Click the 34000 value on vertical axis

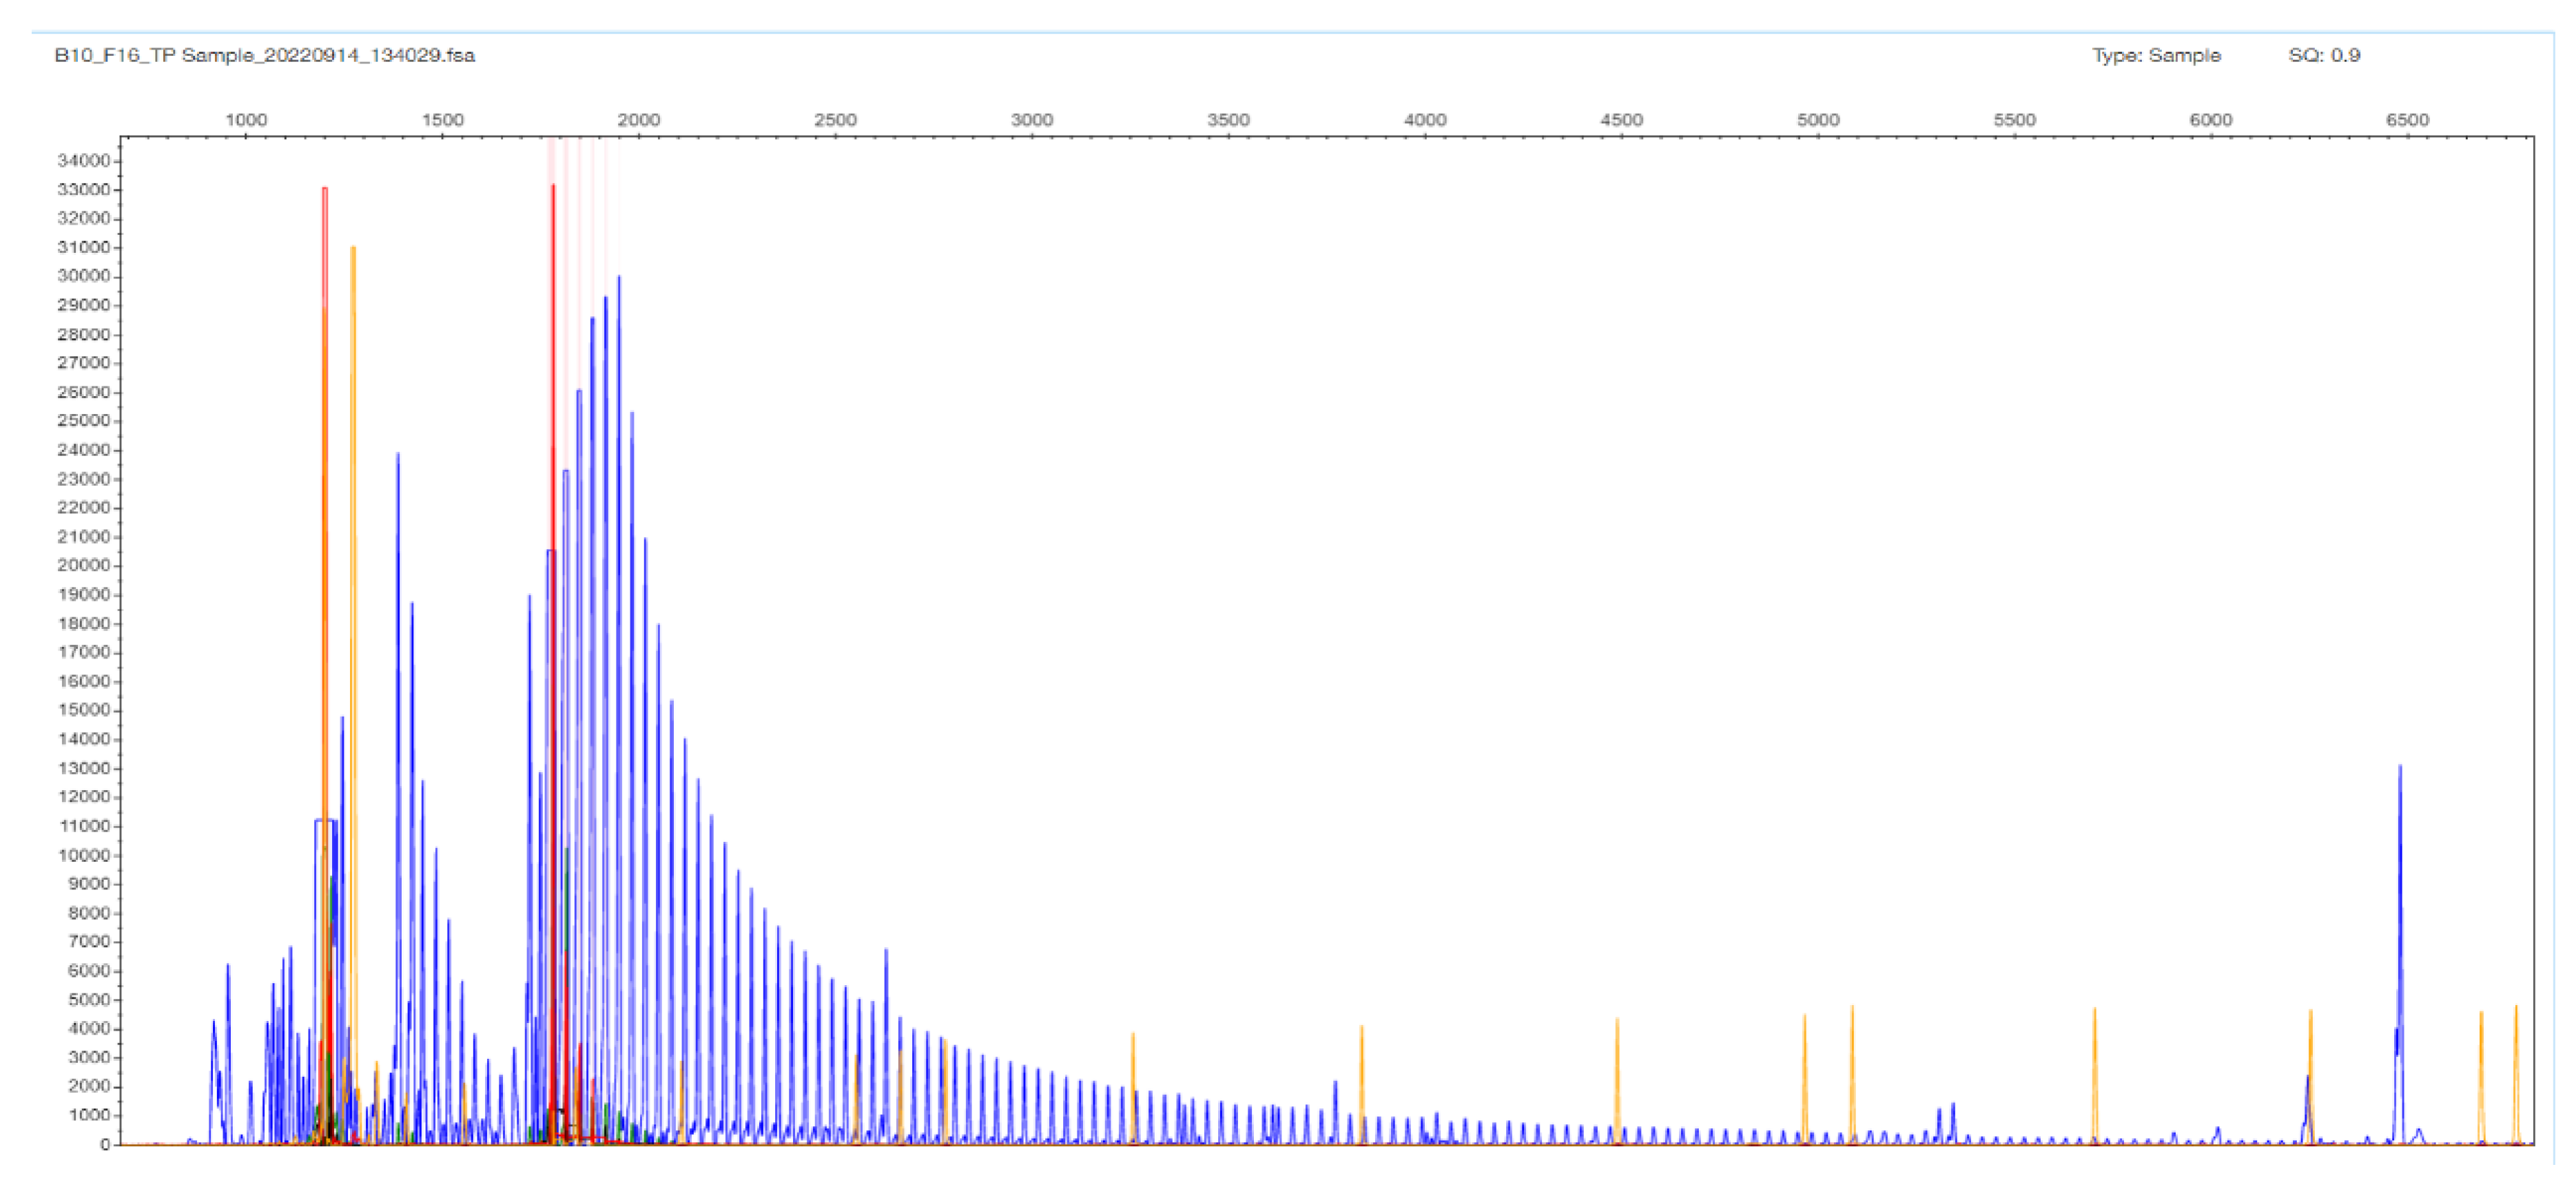[83, 161]
